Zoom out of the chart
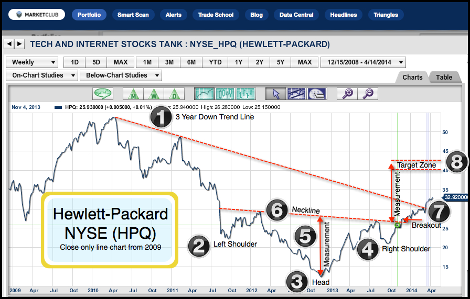Viewport: 470px width, 299px height. point(368,94)
